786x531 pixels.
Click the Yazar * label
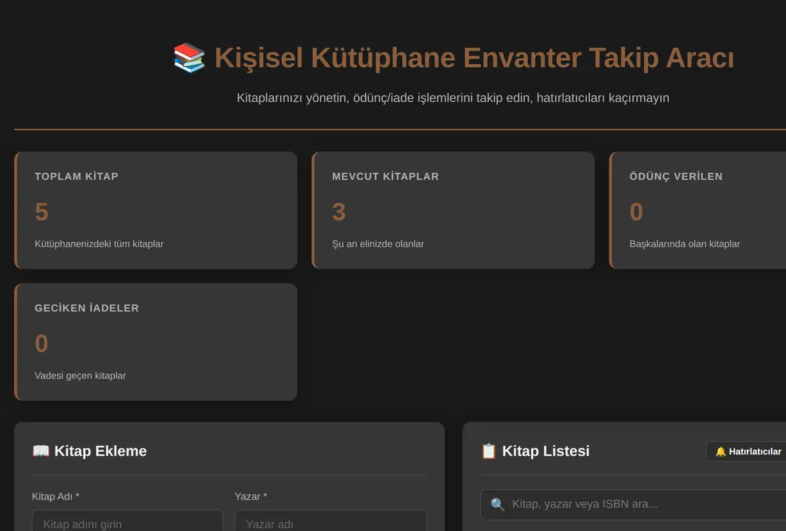(251, 496)
